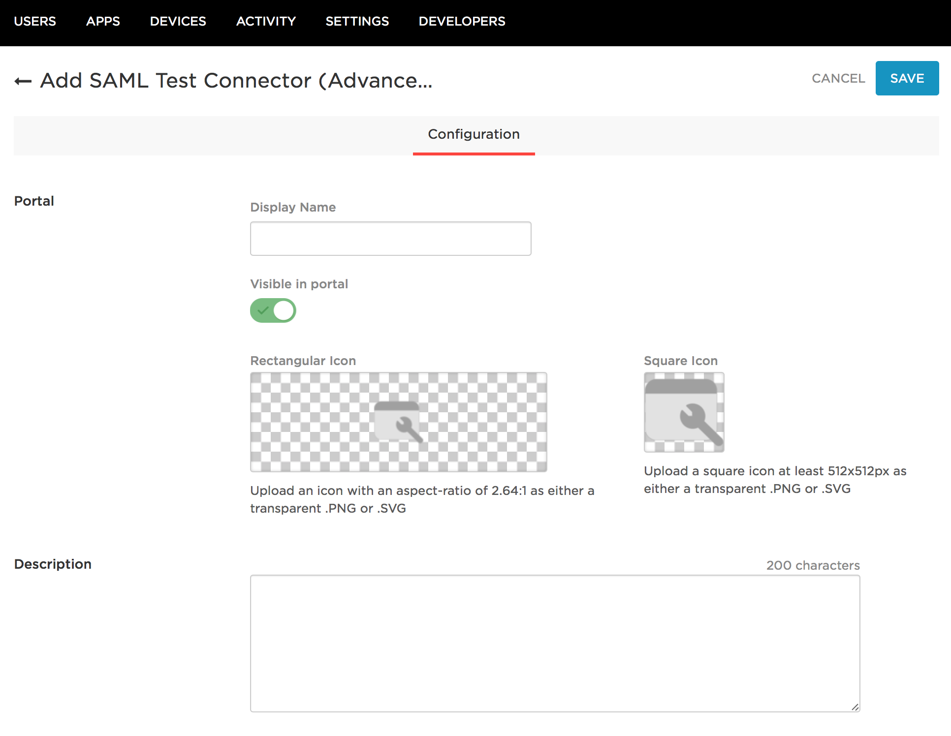Select the Configuration tab
The width and height of the screenshot is (951, 736).
click(474, 134)
